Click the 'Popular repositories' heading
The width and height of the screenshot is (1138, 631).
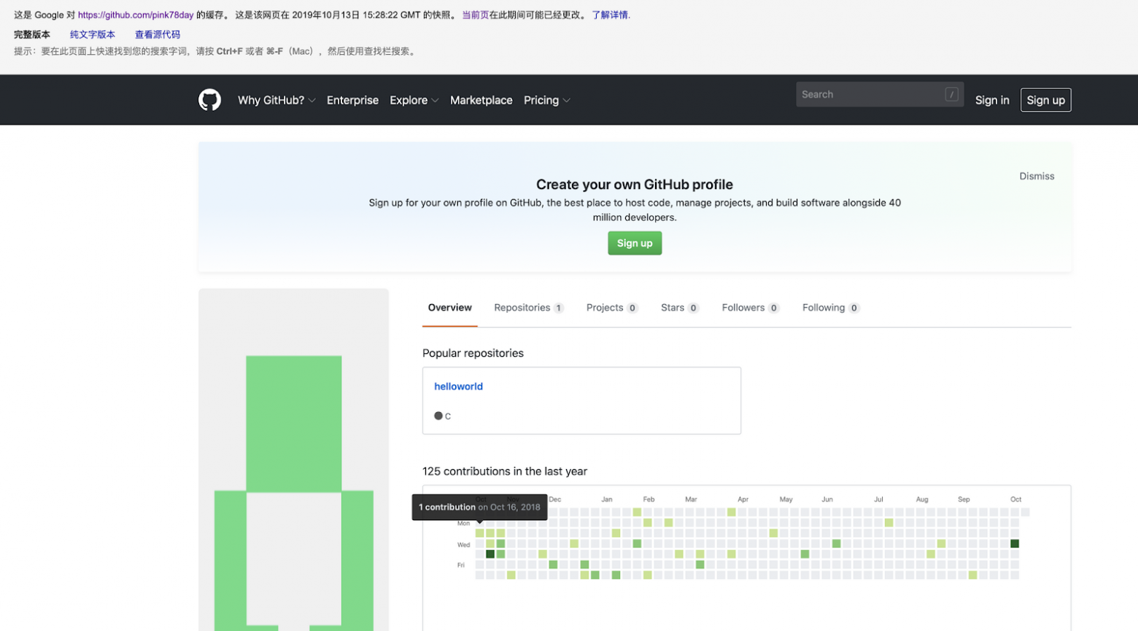473,353
